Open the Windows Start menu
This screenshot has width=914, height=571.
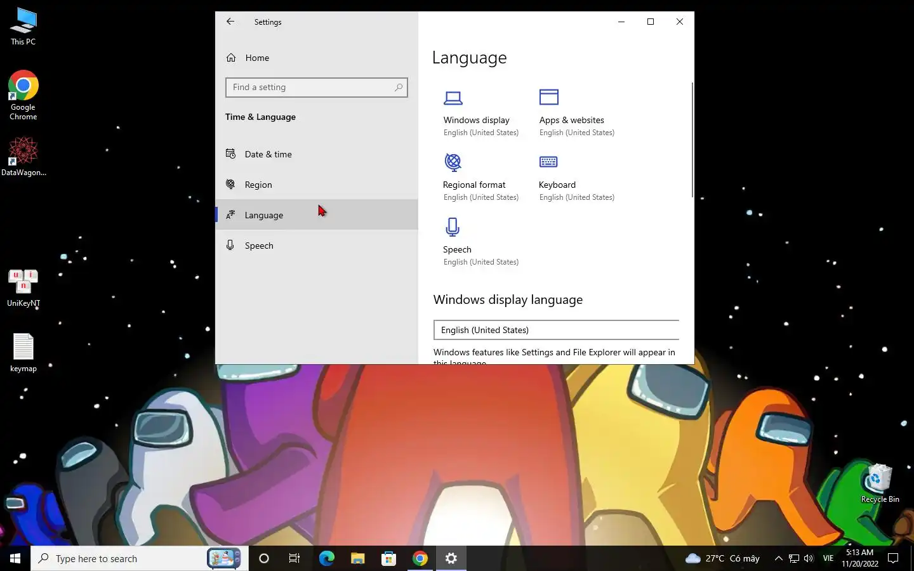(x=15, y=558)
